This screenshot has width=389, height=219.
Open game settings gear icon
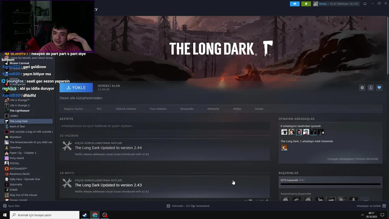(x=362, y=88)
